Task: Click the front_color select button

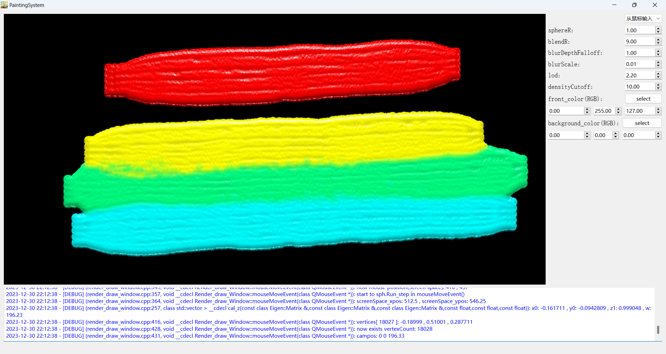Action: (x=643, y=99)
